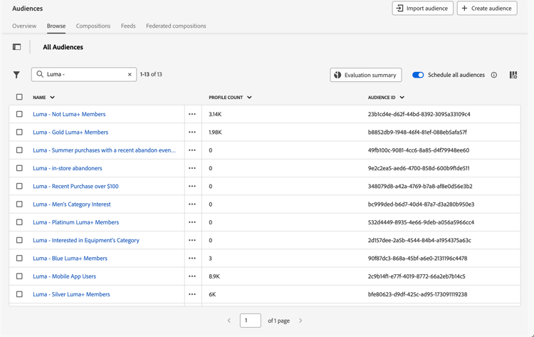Viewport: 534px width, 337px height.
Task: Open the filter funnel icon
Action: 16,75
